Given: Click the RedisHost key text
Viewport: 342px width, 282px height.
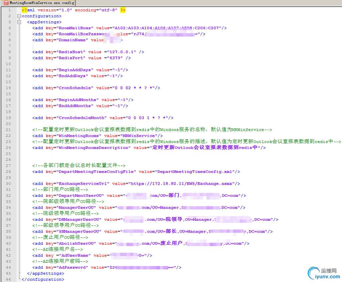Looking at the screenshot, I should (71, 52).
